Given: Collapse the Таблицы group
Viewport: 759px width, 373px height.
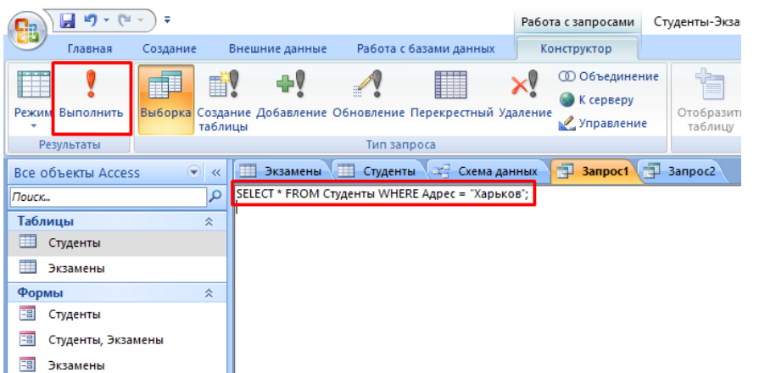Looking at the screenshot, I should (x=209, y=221).
